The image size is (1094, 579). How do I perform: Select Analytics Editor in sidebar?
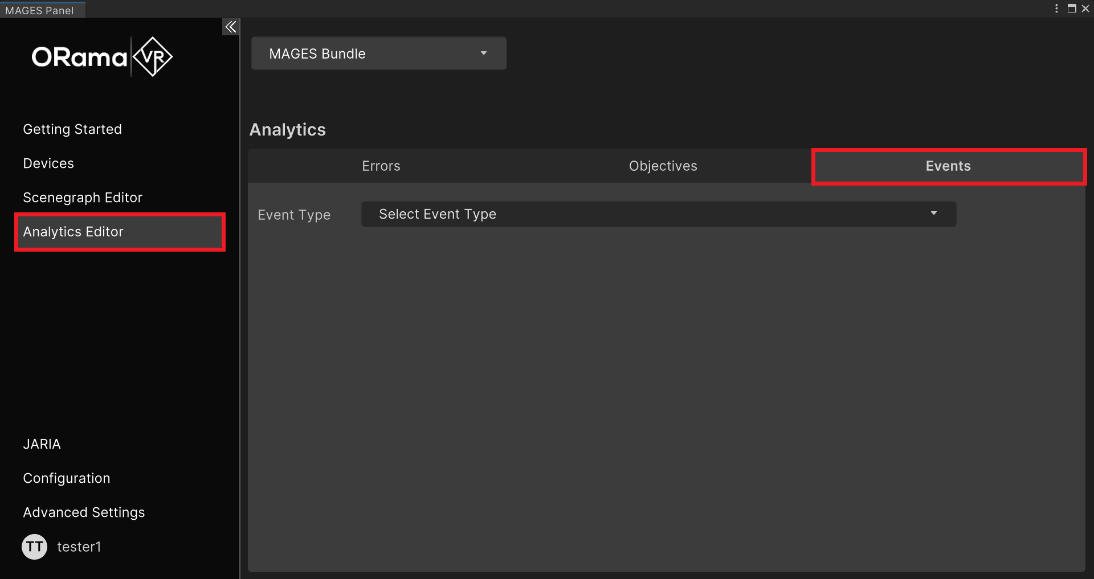73,232
